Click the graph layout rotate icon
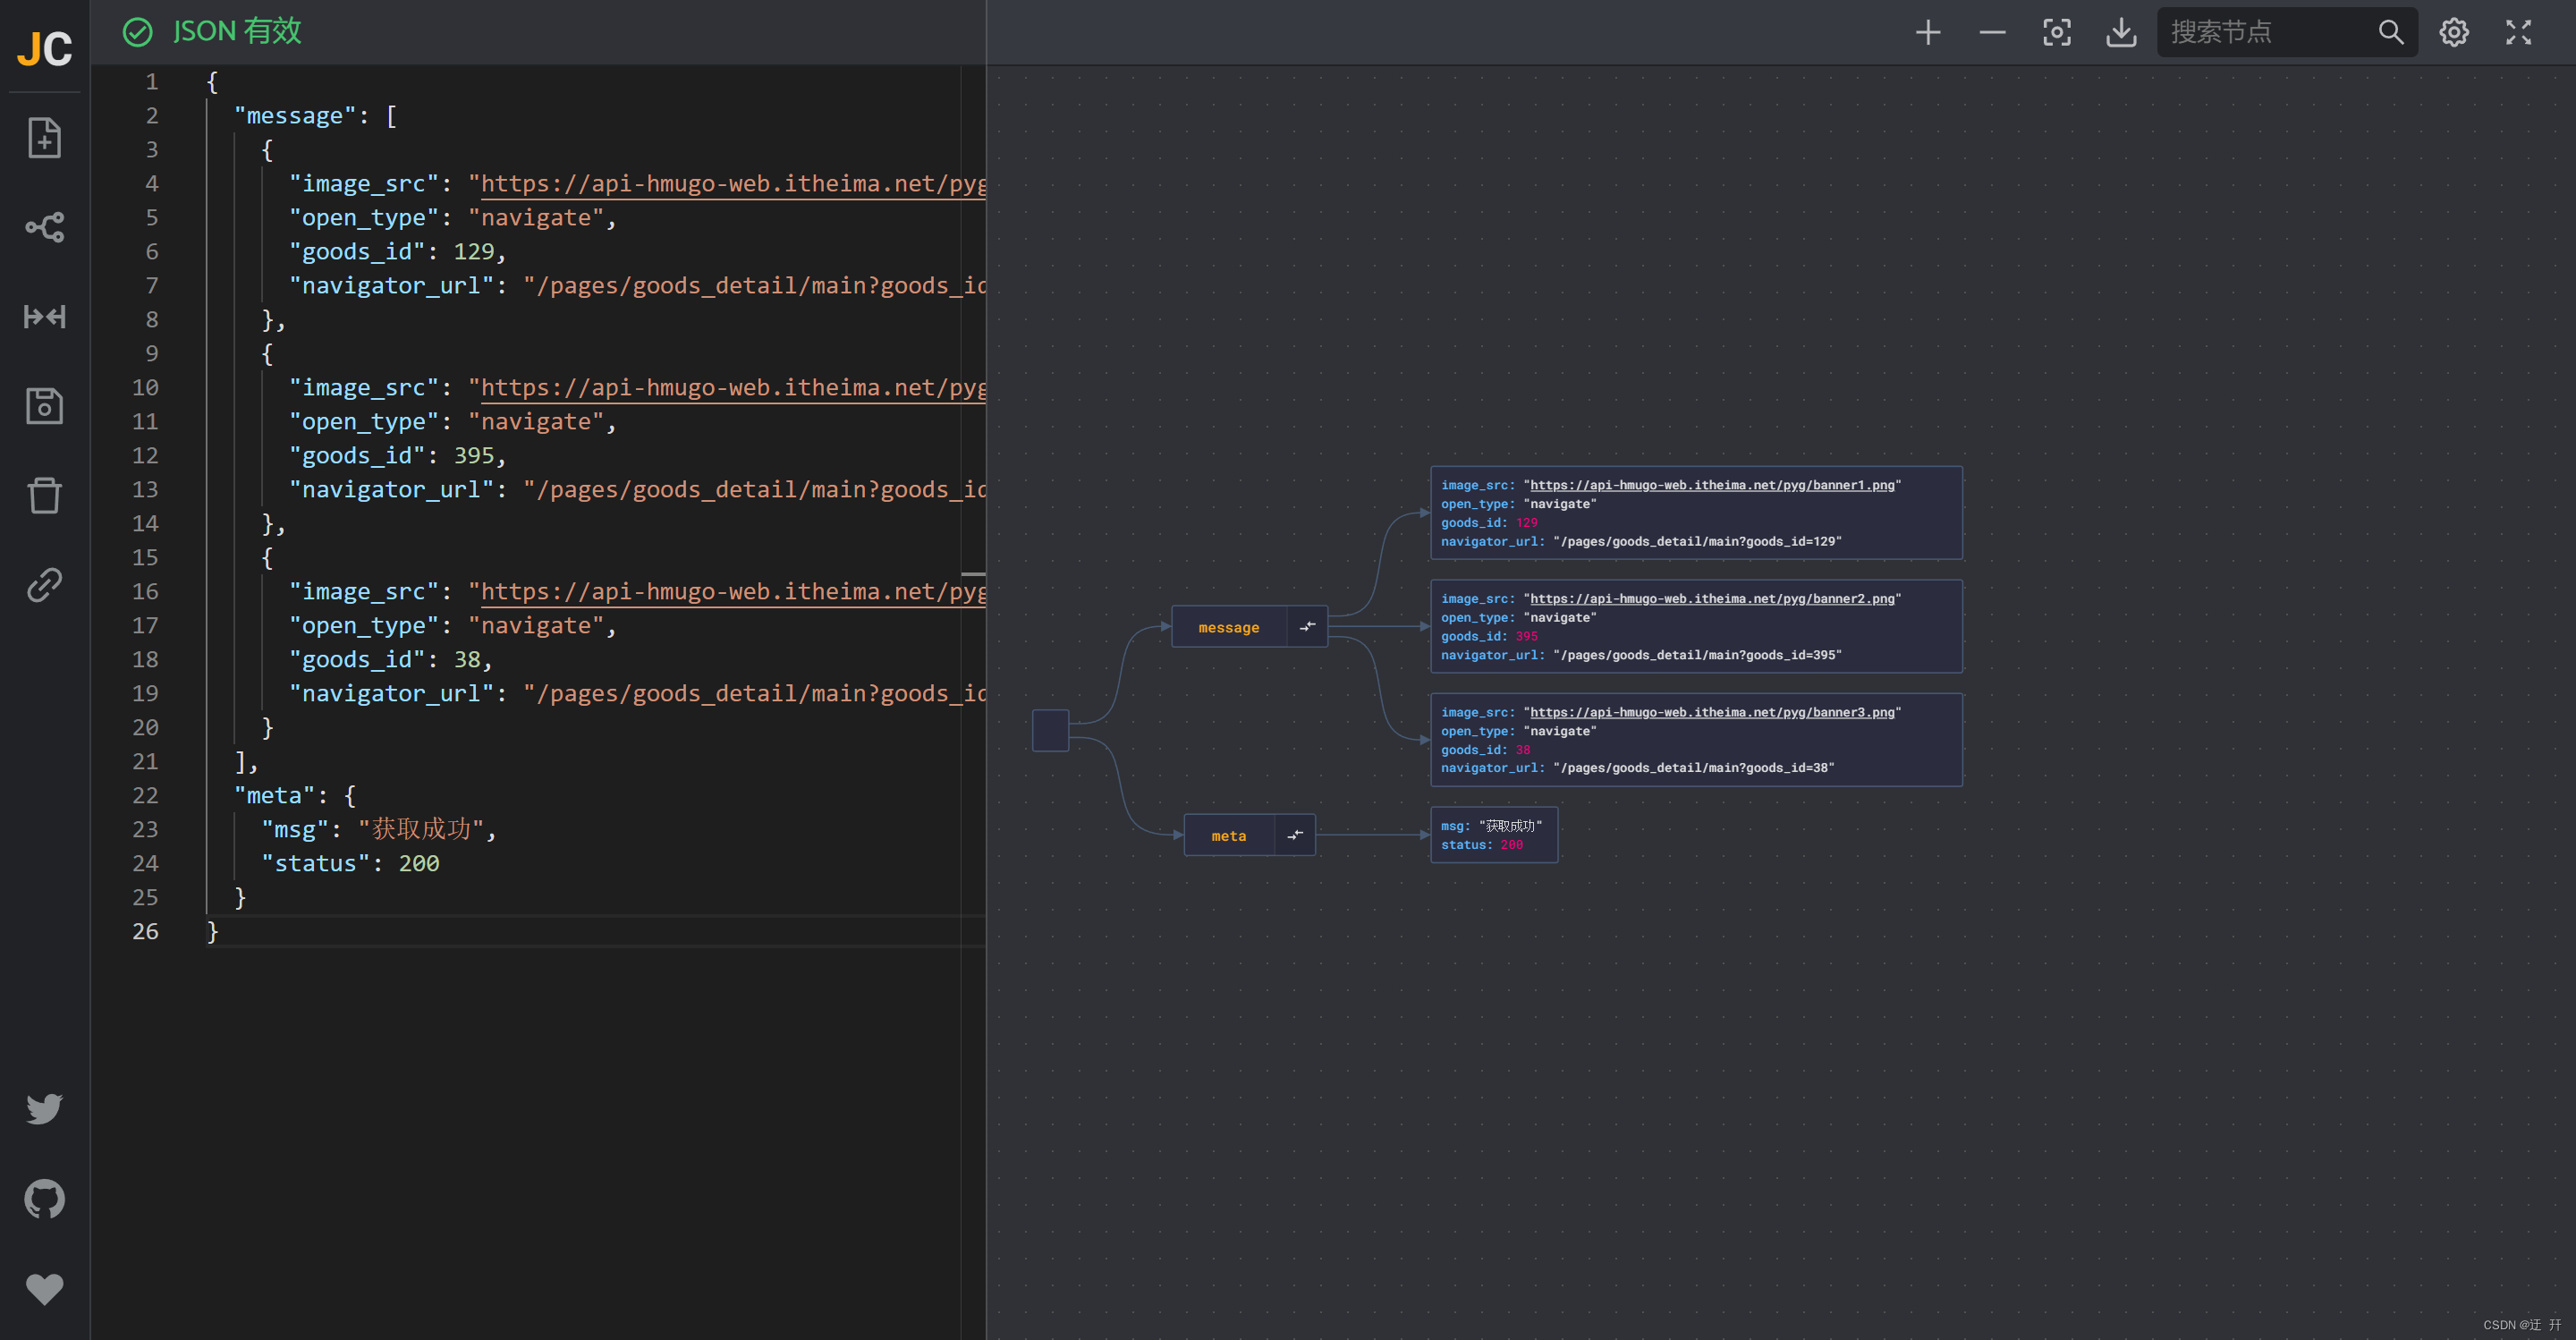Screen dimensions: 2576x1340 point(44,227)
